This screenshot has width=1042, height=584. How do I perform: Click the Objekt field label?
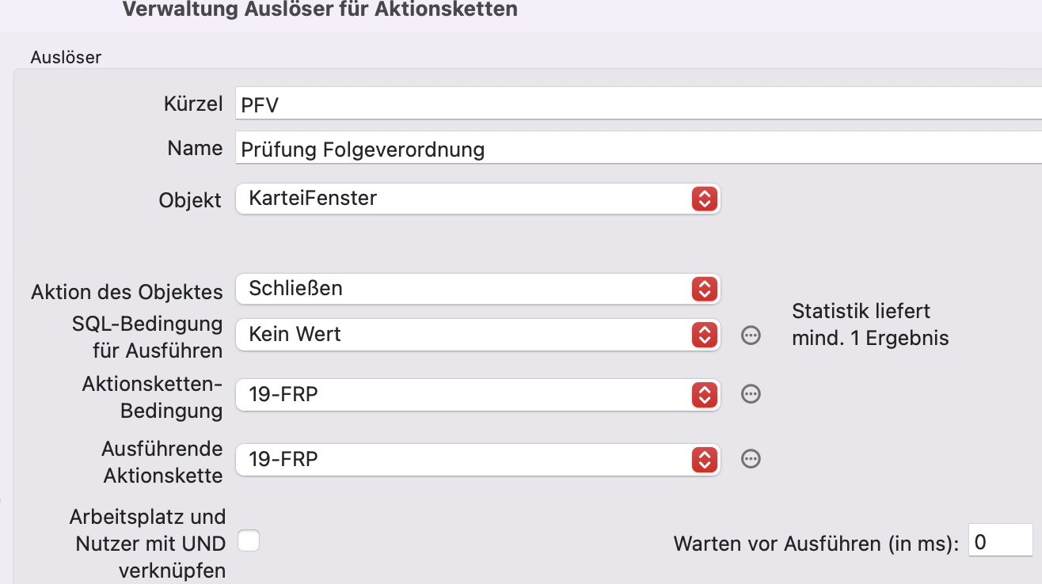click(x=191, y=200)
